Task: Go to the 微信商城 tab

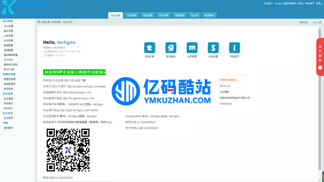Action: (209, 15)
